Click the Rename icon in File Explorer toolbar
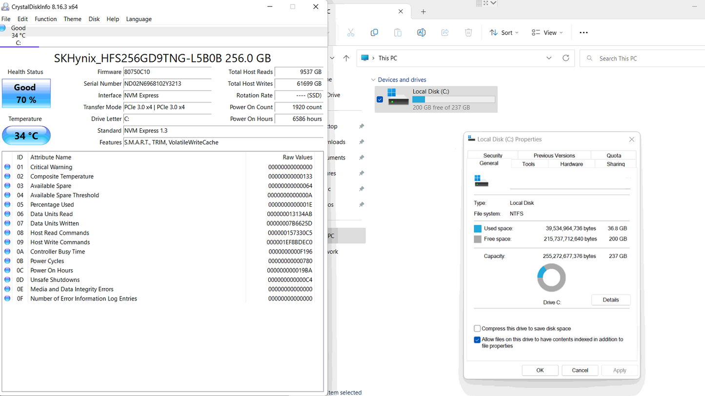 (x=421, y=33)
